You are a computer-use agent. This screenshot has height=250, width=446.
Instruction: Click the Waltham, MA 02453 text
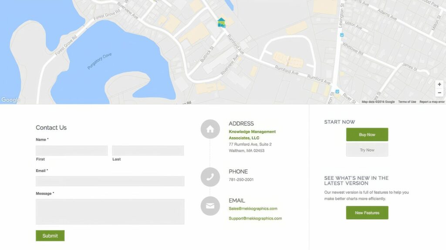pos(247,151)
